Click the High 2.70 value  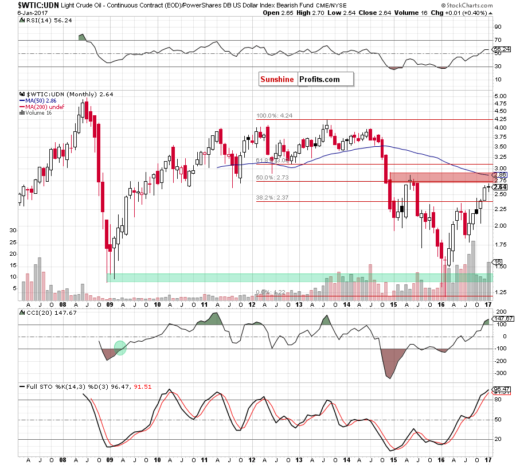tap(310, 13)
